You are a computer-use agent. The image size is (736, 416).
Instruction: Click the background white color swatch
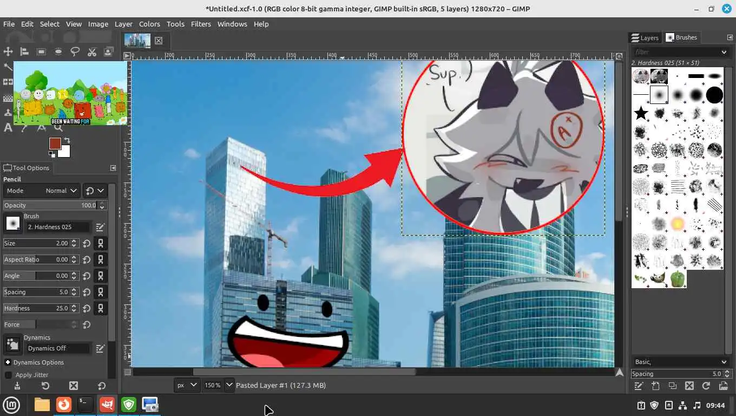point(64,152)
